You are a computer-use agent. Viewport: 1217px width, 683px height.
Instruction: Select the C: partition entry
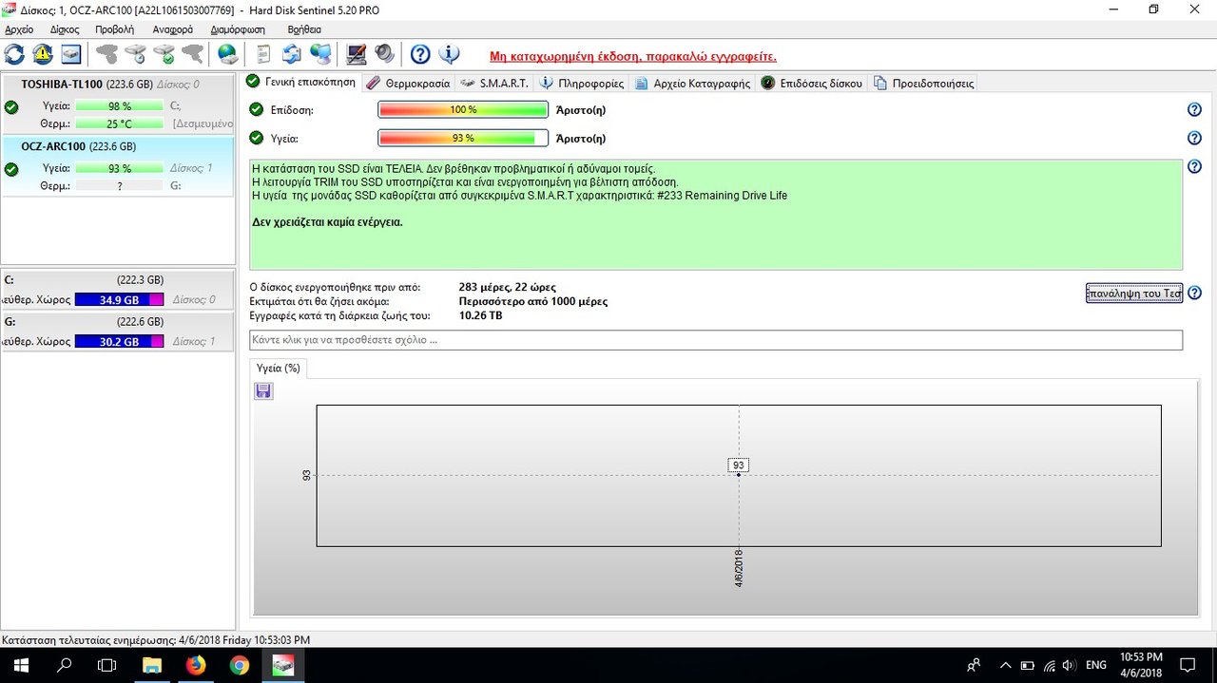(x=117, y=290)
